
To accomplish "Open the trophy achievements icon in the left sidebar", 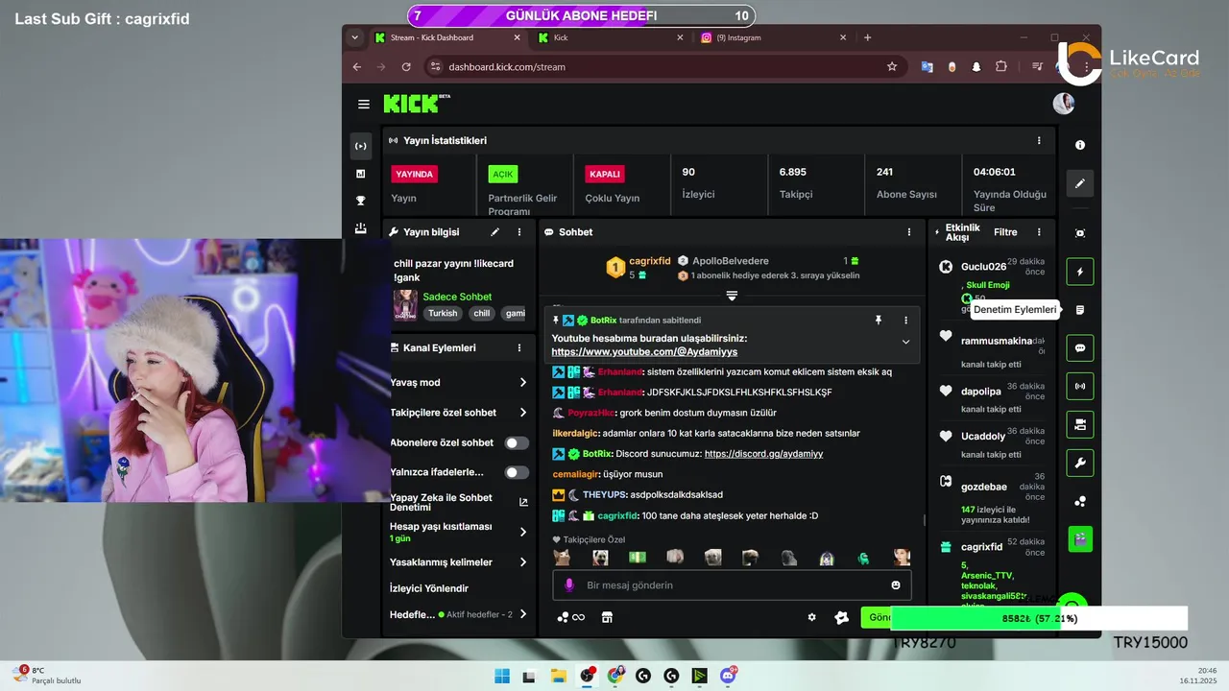I will click(361, 201).
